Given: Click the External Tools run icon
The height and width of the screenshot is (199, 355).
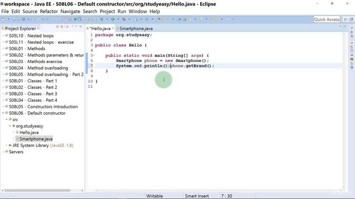Looking at the screenshot, I should (x=124, y=19).
